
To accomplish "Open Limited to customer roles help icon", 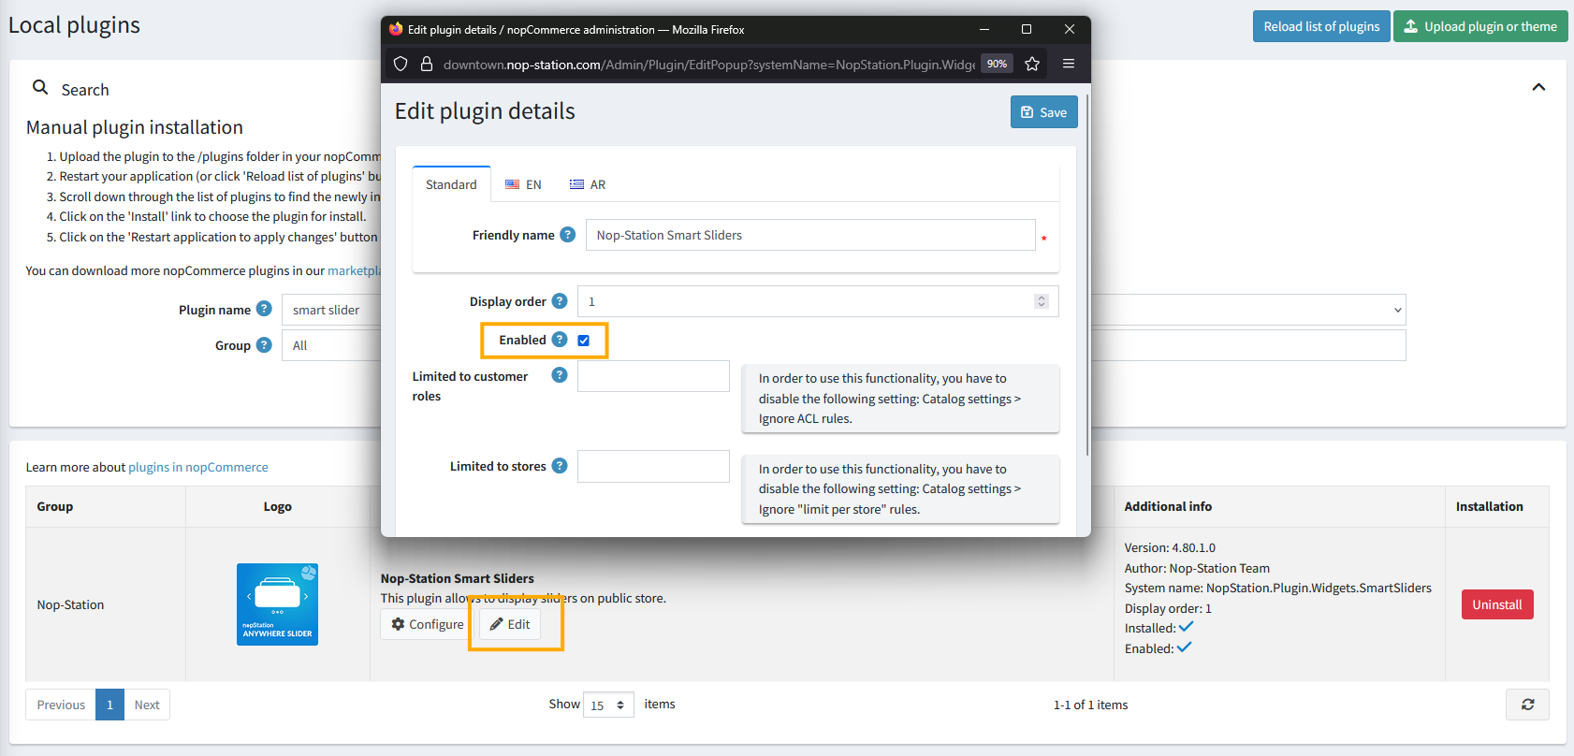I will point(560,375).
